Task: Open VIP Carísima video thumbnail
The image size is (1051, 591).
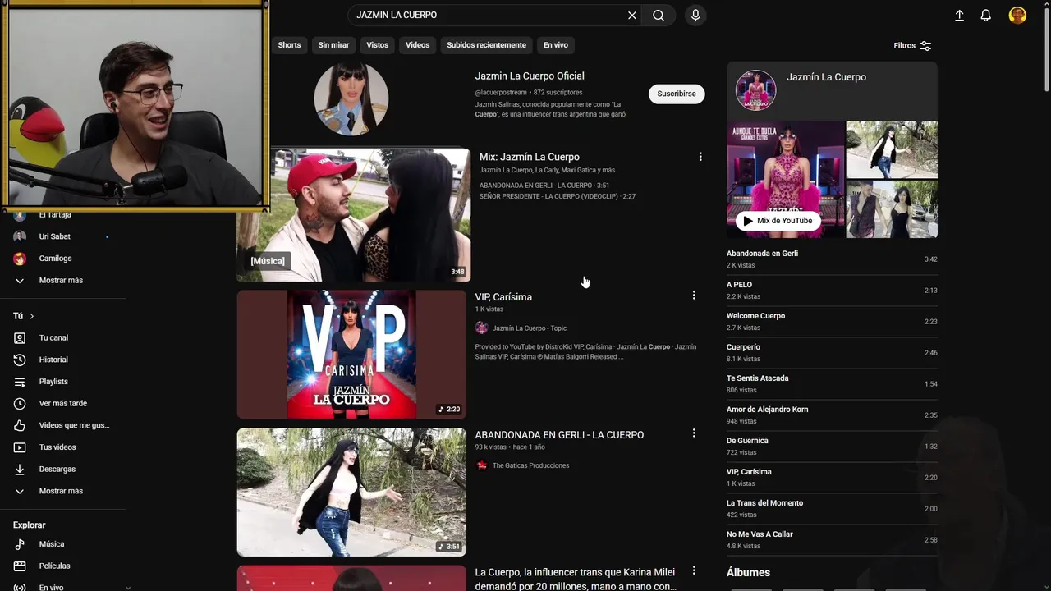Action: tap(351, 355)
